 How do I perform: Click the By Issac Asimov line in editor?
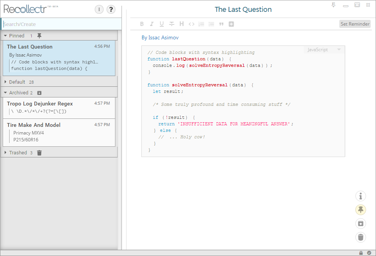point(160,37)
